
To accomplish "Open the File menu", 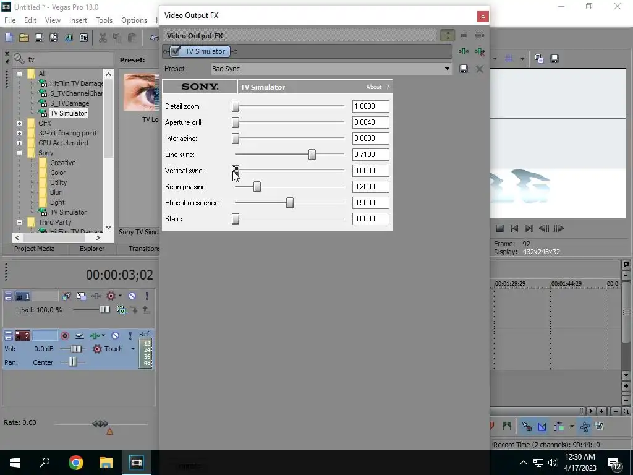I will (10, 20).
